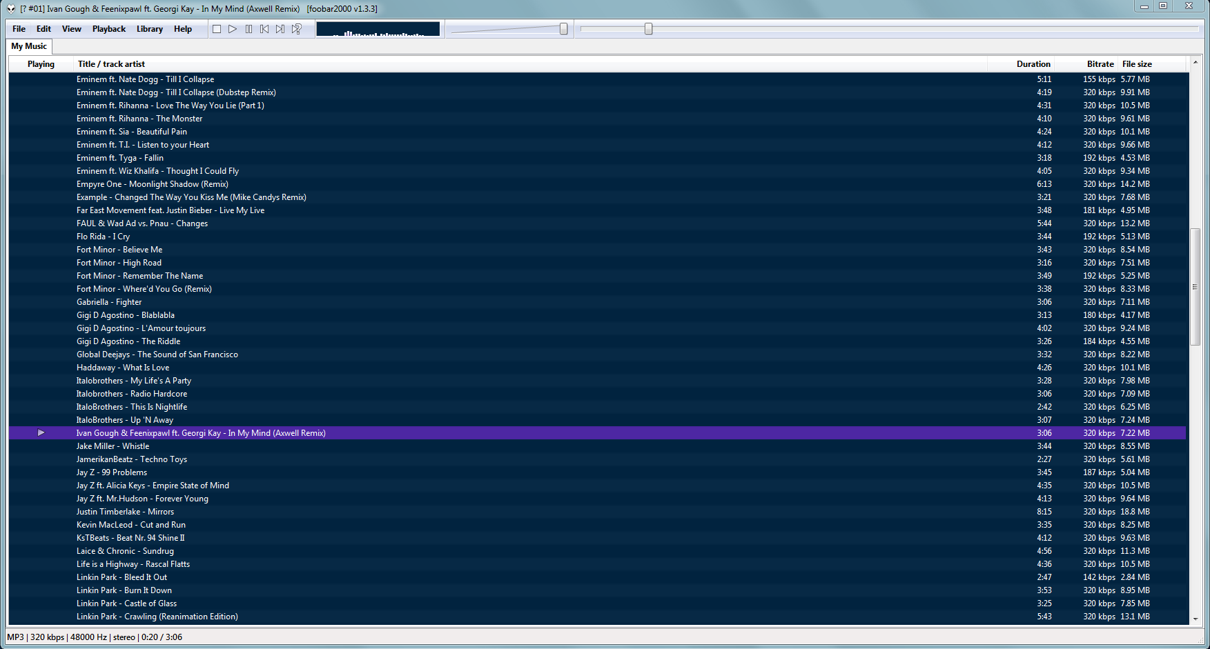
Task: Sort by Playing column header
Action: click(x=41, y=64)
